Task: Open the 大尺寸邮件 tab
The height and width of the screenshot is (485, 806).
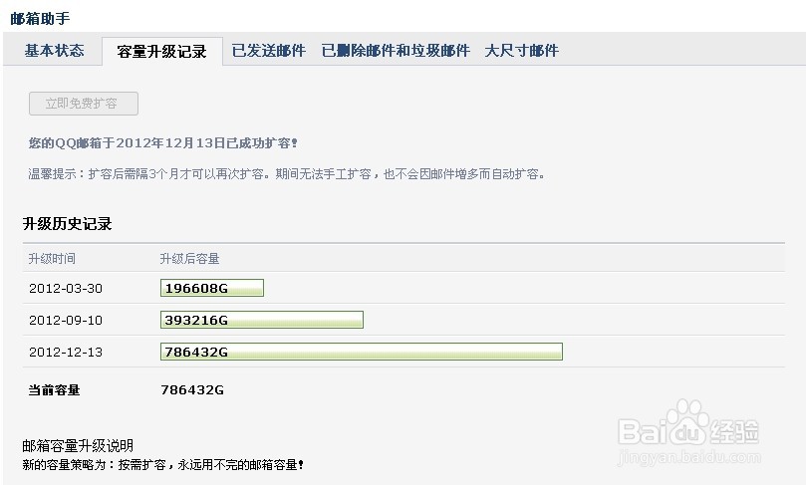Action: pos(522,51)
